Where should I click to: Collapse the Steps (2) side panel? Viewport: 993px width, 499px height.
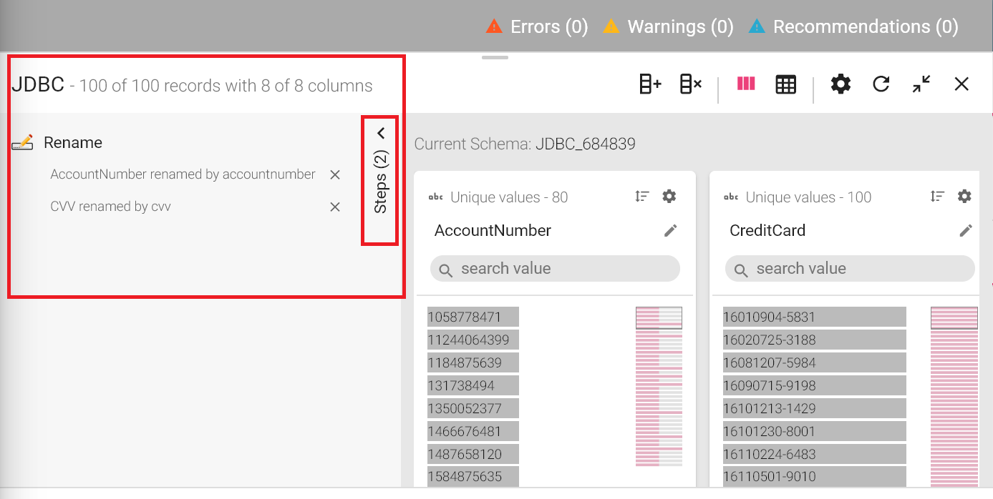click(x=380, y=133)
